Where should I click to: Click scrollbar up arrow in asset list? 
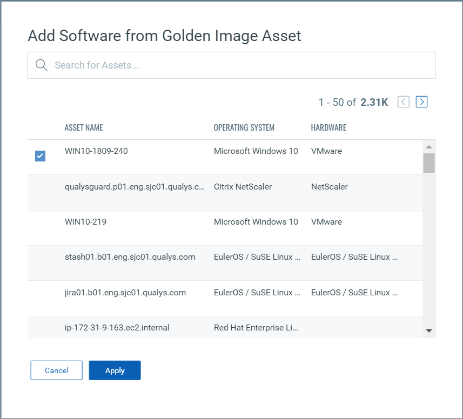[x=429, y=147]
